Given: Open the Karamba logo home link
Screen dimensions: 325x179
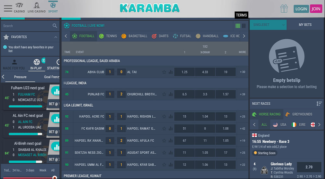Looking at the screenshot, I should point(149,8).
